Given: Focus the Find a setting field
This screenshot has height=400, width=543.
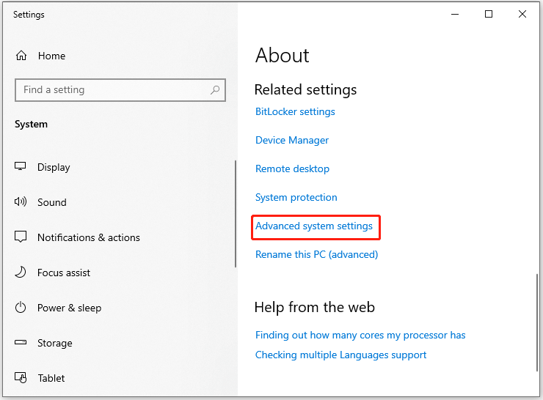Looking at the screenshot, I should click(120, 90).
